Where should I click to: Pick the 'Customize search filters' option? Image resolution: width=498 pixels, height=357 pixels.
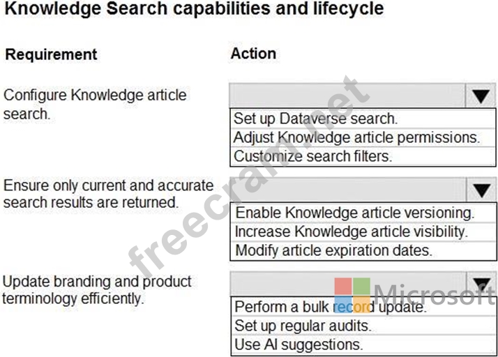tap(312, 156)
